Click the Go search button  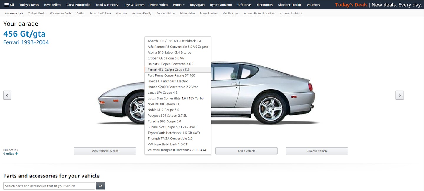100,186
